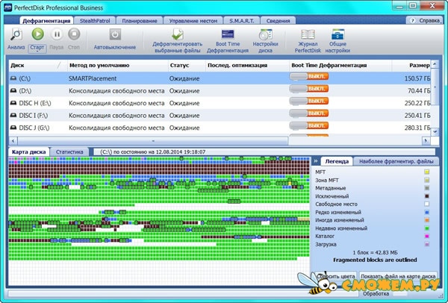Click the Иногда изменяемый orange swatch
This screenshot has height=303, width=448.
426,220
